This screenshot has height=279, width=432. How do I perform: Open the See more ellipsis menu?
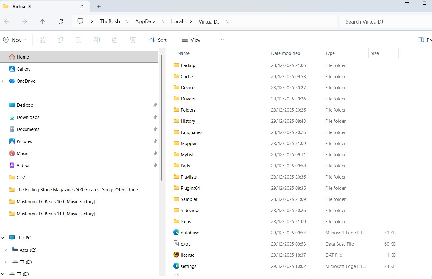(x=221, y=40)
